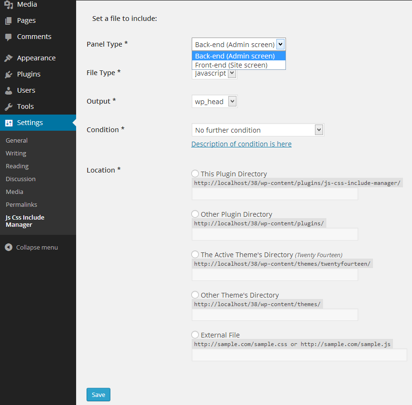This screenshot has width=412, height=405.
Task: Click the 'Set a file to include:' heading
Action: tap(125, 19)
